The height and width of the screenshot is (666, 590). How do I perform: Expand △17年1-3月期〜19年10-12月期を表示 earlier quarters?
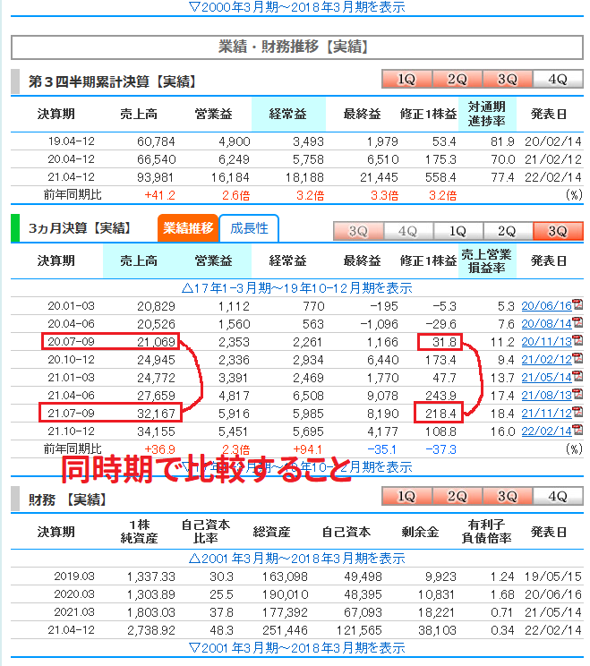[296, 288]
